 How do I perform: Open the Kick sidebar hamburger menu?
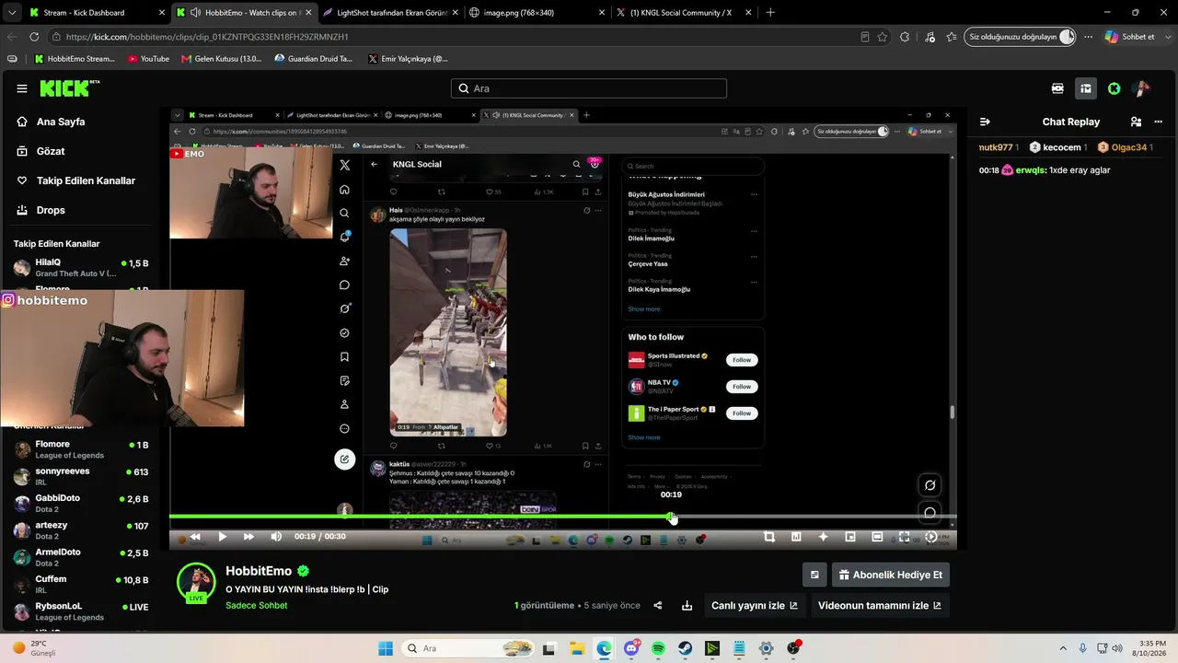[22, 88]
